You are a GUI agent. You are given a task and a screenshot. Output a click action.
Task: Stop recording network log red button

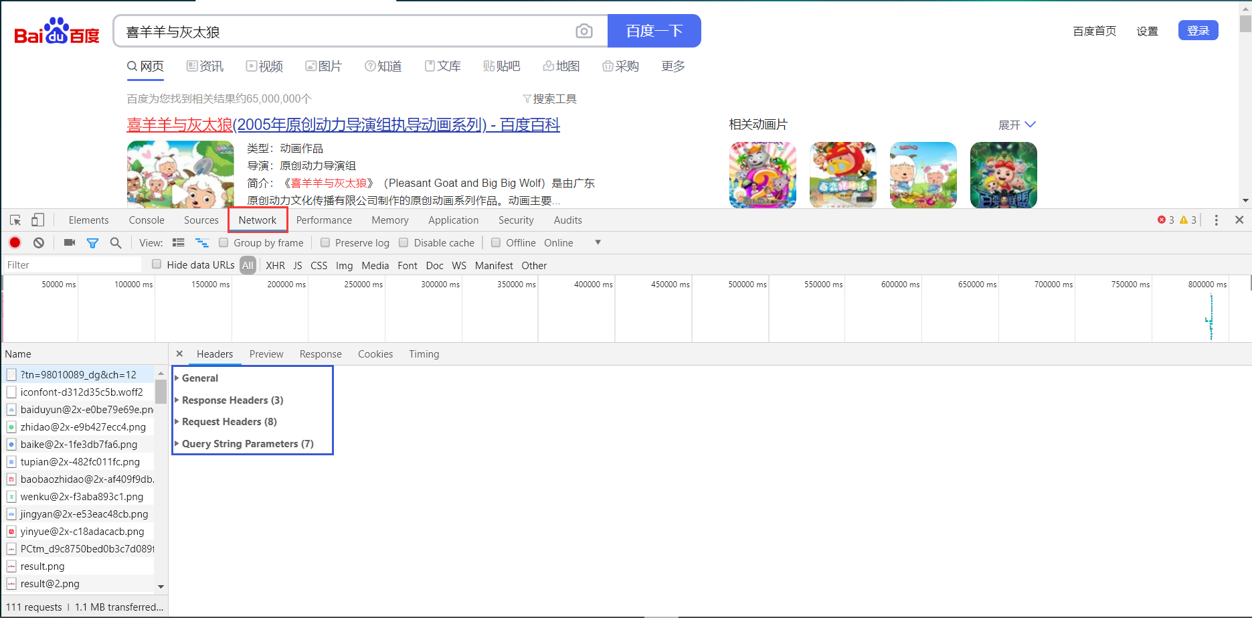click(x=15, y=242)
